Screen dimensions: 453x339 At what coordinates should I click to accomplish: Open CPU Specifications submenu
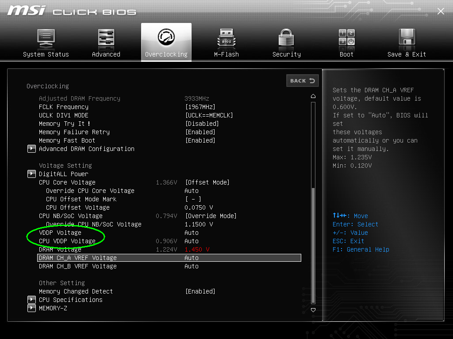[71, 300]
